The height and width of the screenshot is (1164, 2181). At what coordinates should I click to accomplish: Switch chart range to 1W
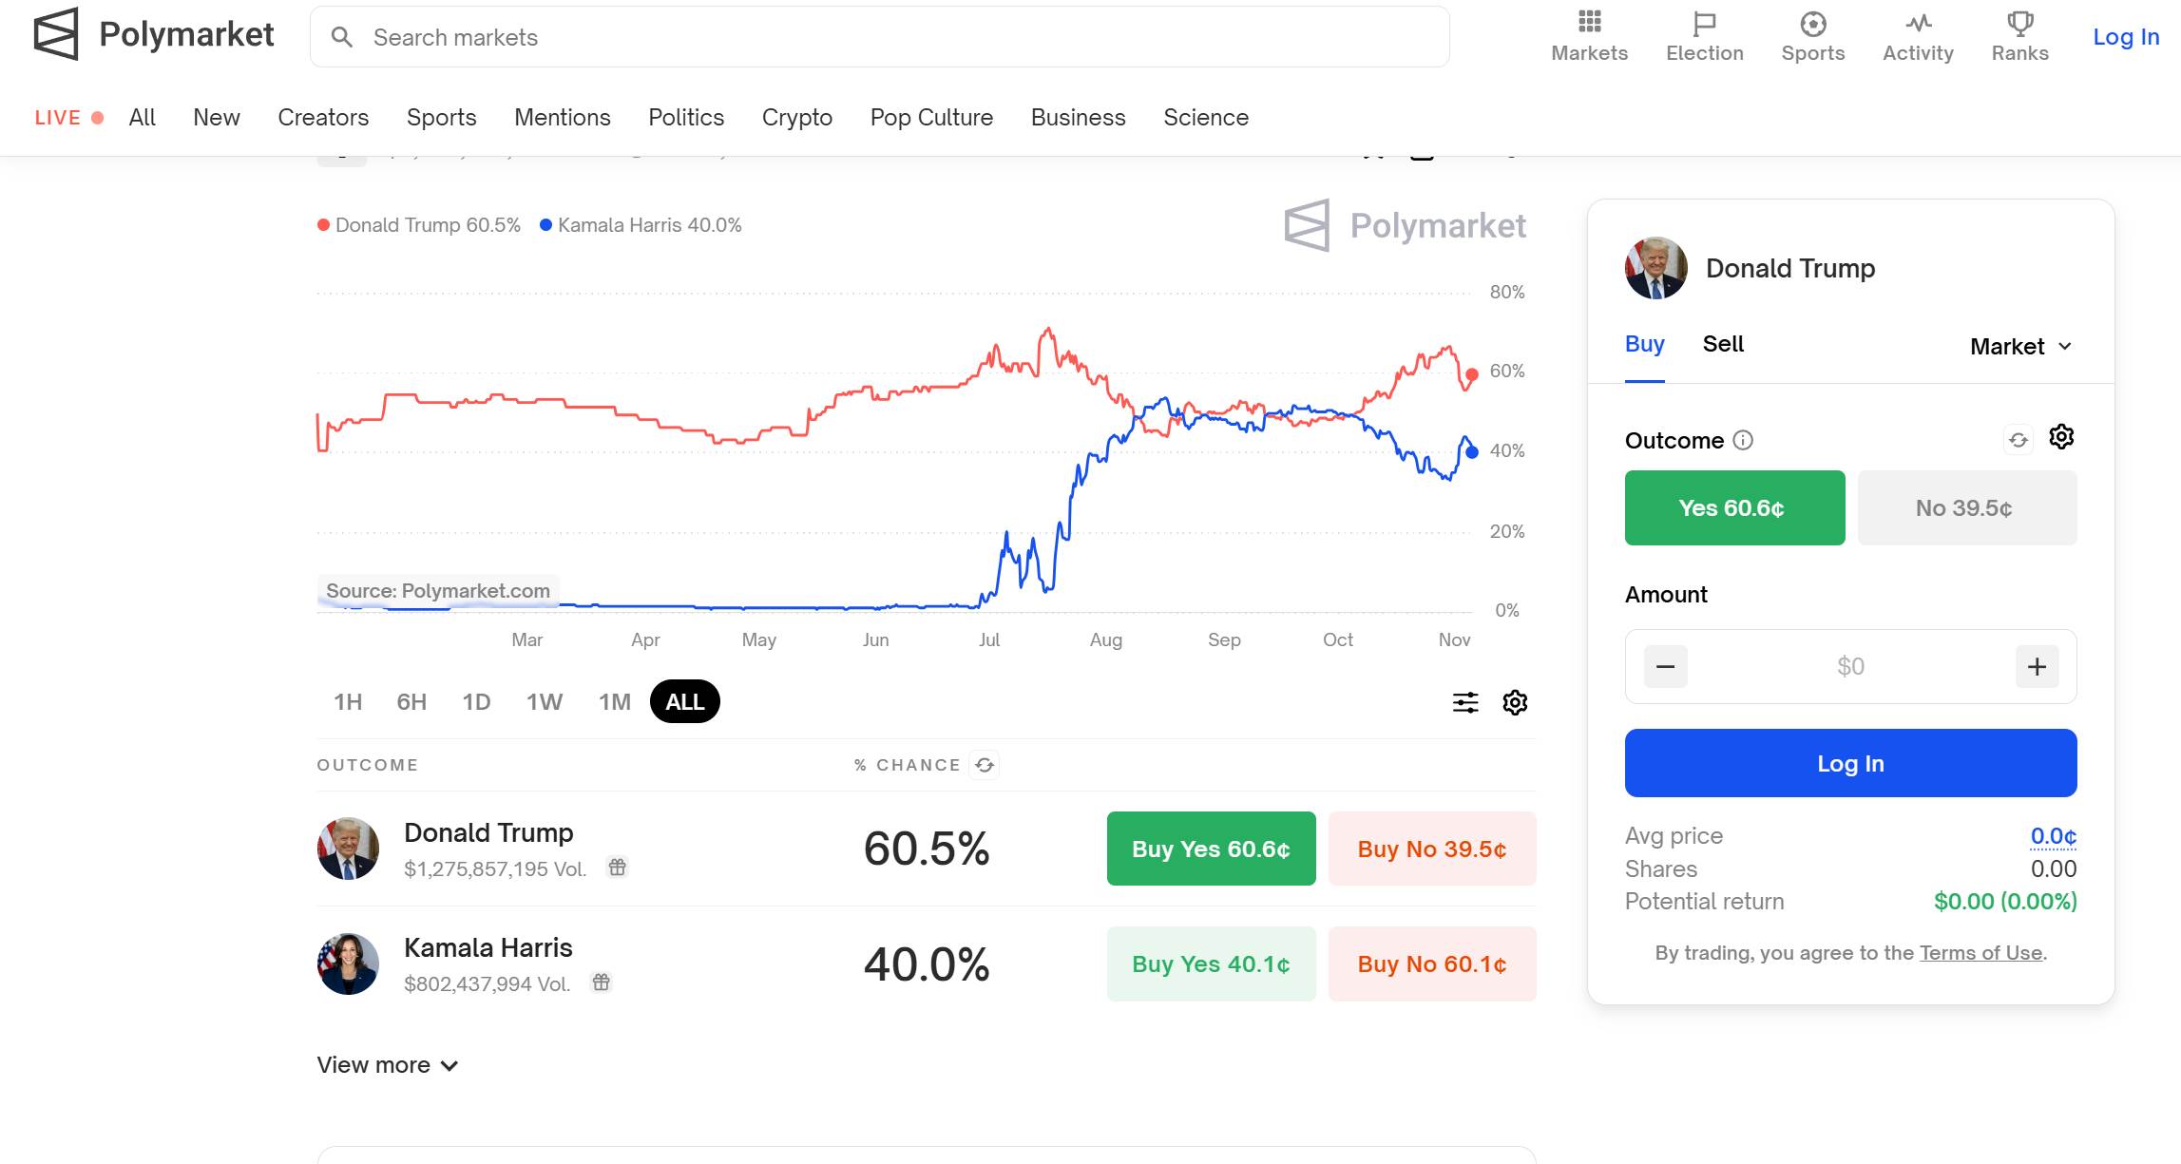pyautogui.click(x=545, y=702)
